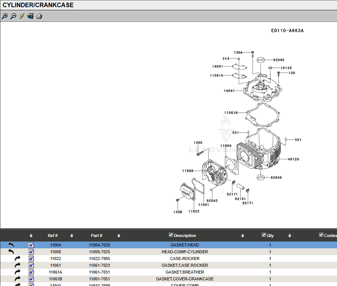Click the forward arrow on the CASE-ROCKER row
Screen dimensions: 337x286
[x=17, y=258]
